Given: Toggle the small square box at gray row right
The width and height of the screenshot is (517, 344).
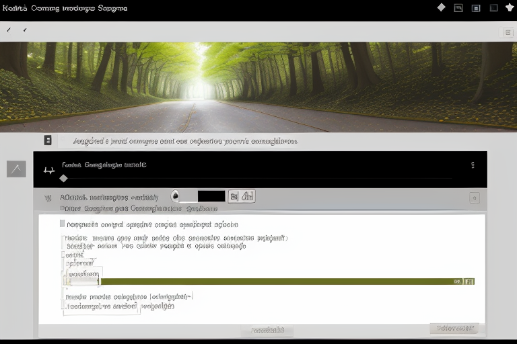Looking at the screenshot, I should (x=474, y=198).
